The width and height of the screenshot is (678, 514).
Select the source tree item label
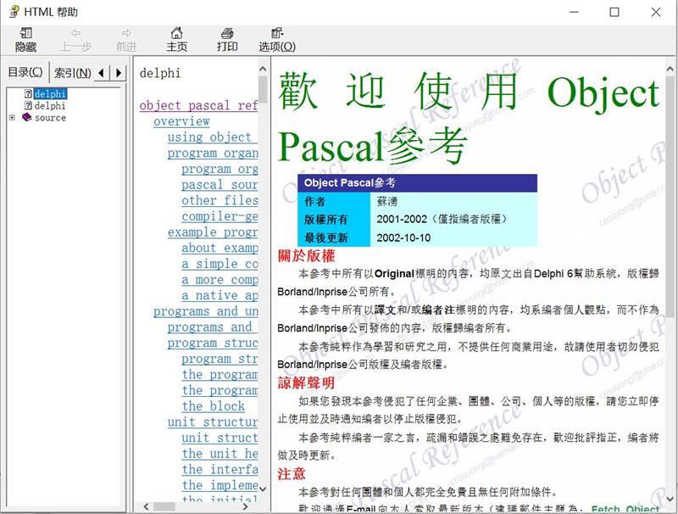50,118
